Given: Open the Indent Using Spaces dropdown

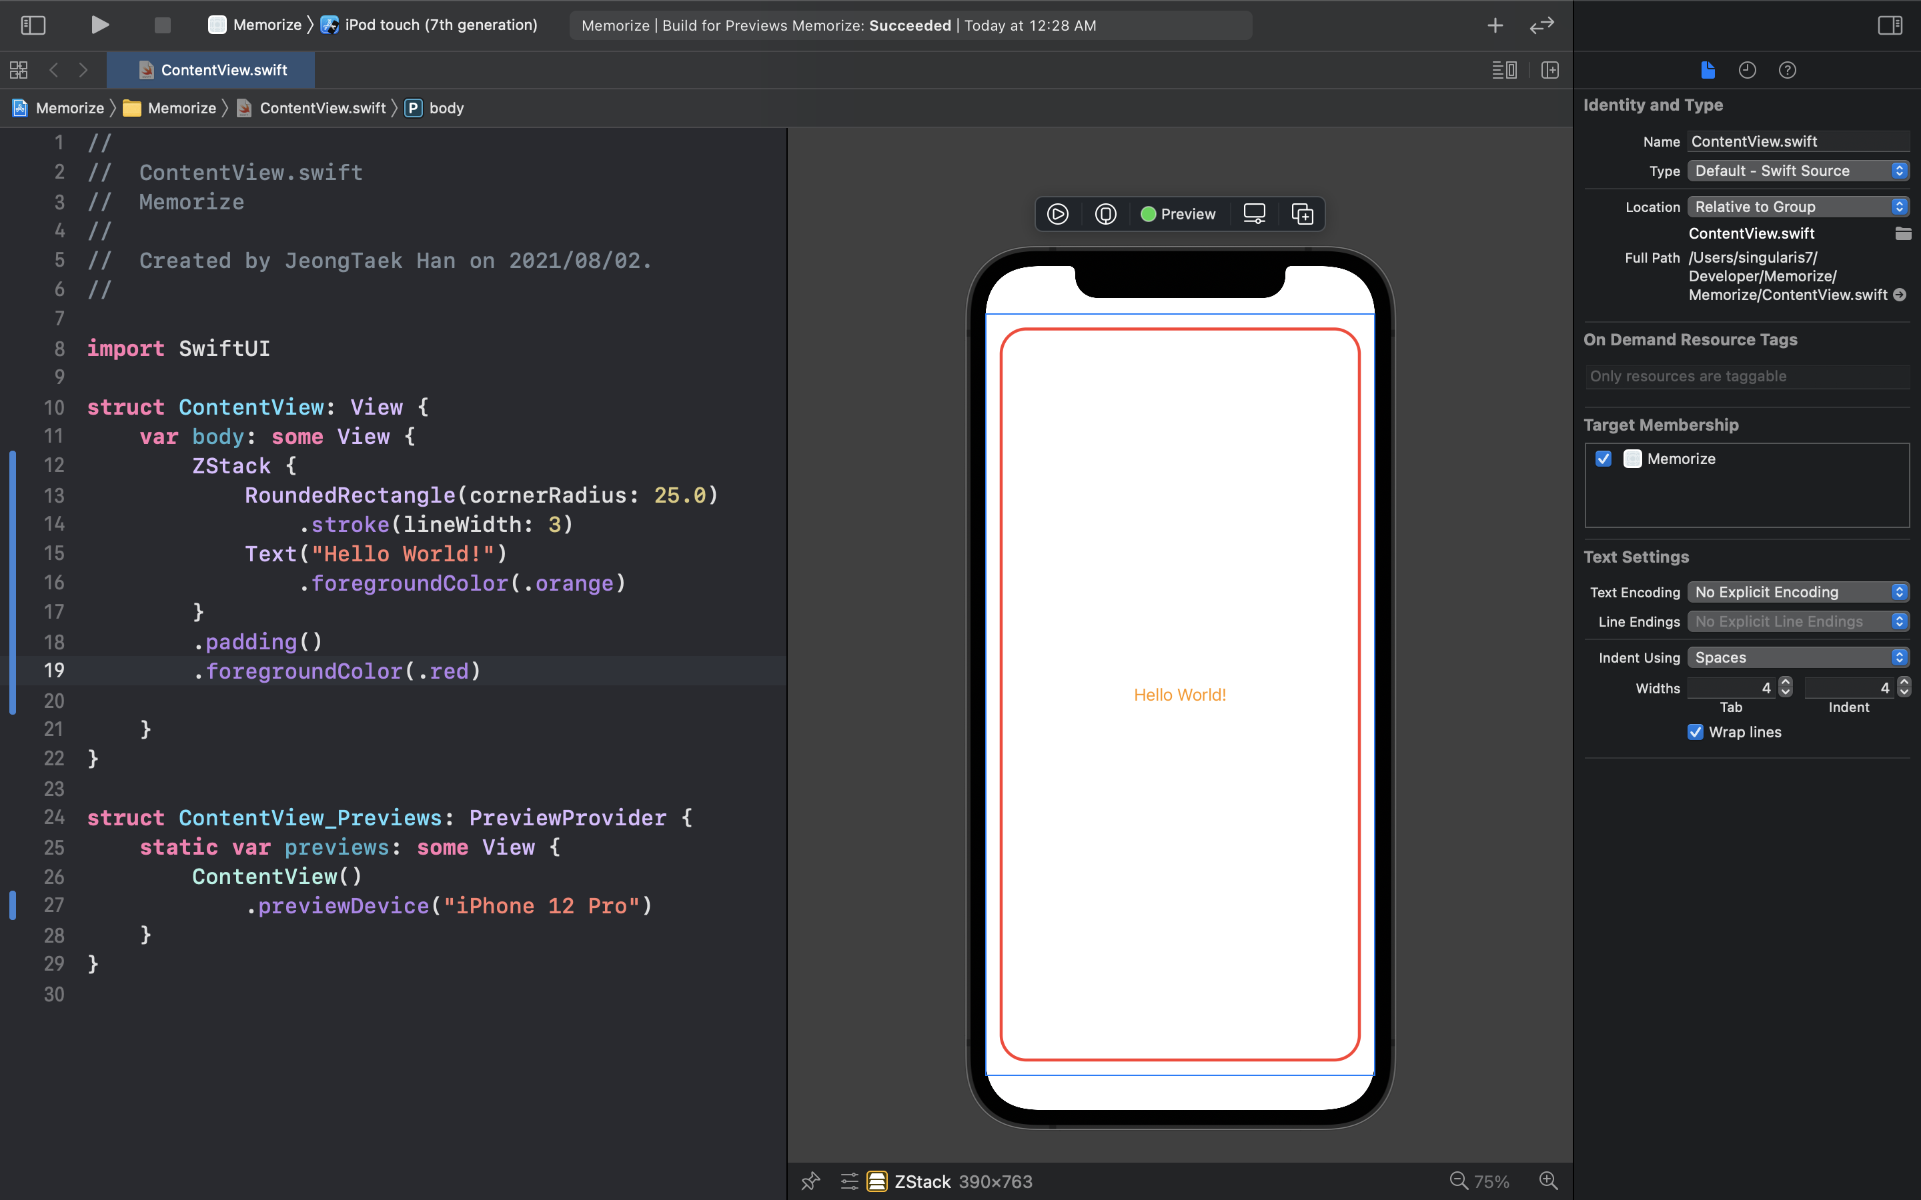Looking at the screenshot, I should (x=1797, y=657).
